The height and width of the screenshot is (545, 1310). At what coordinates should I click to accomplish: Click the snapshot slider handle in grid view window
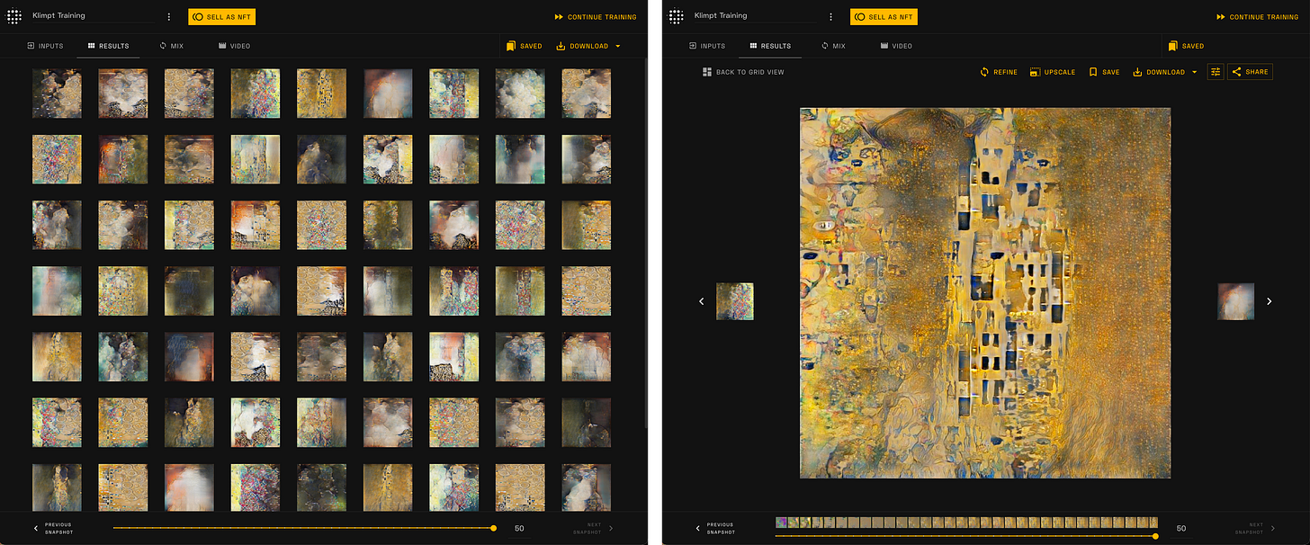click(x=493, y=528)
